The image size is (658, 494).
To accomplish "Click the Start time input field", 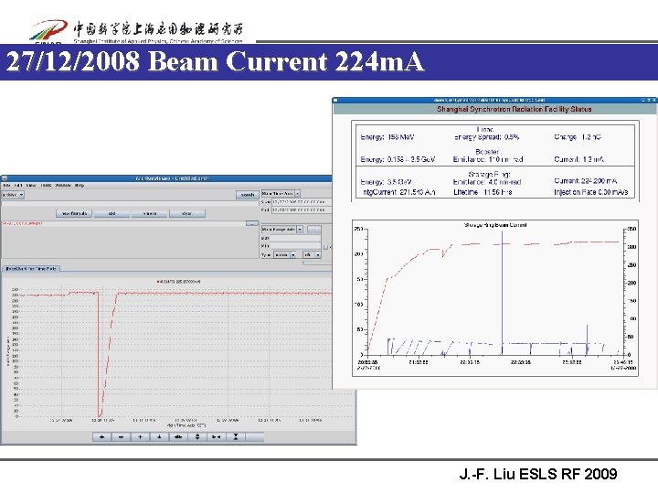I will tap(302, 202).
